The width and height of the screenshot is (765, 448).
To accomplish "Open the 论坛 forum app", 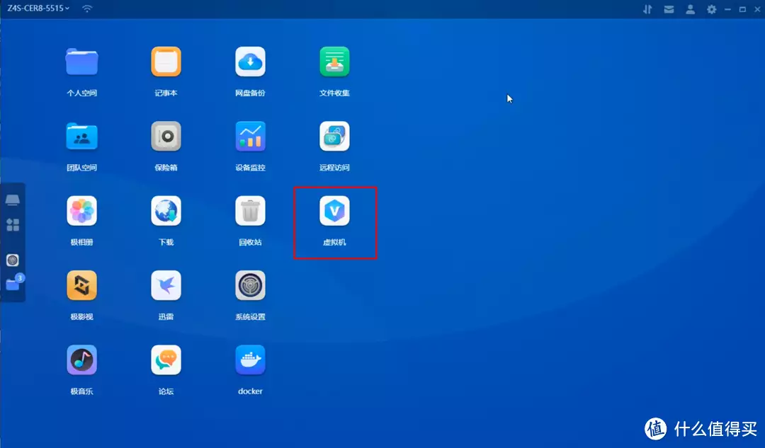I will click(166, 360).
